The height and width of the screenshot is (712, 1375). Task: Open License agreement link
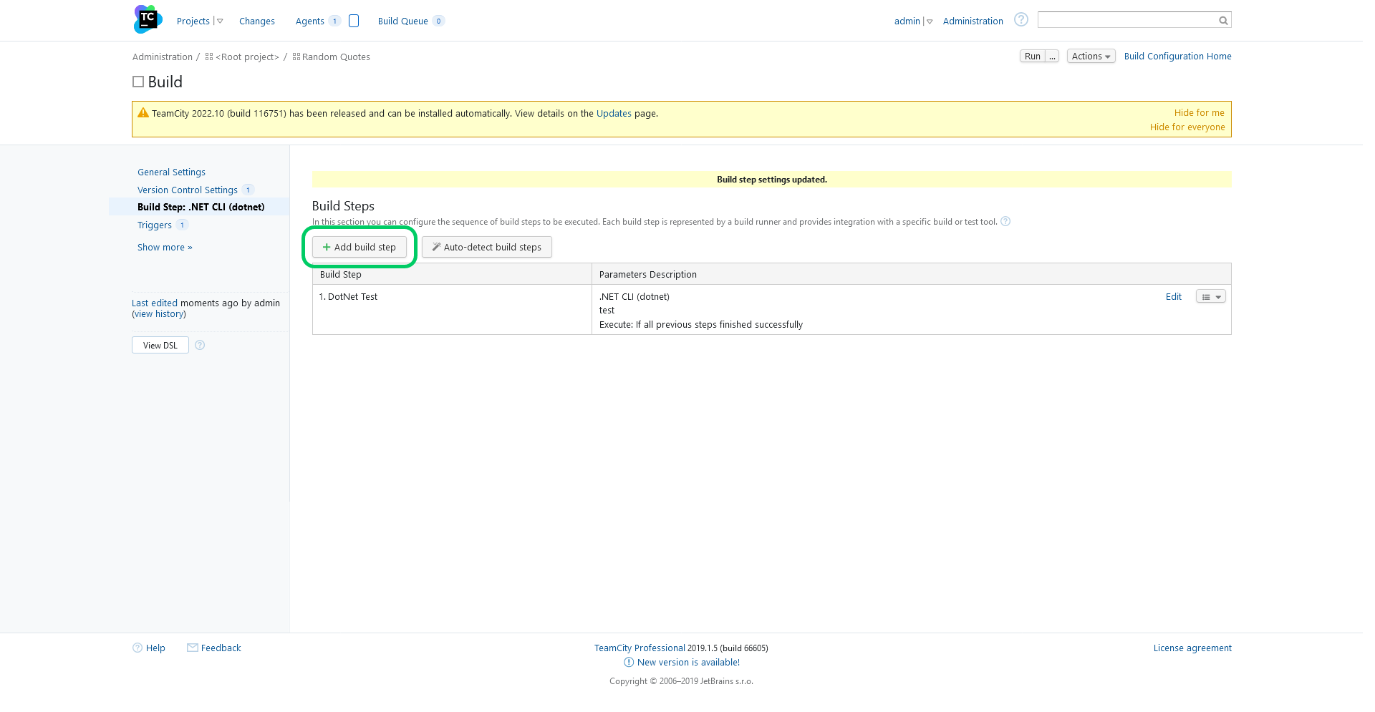pos(1192,648)
